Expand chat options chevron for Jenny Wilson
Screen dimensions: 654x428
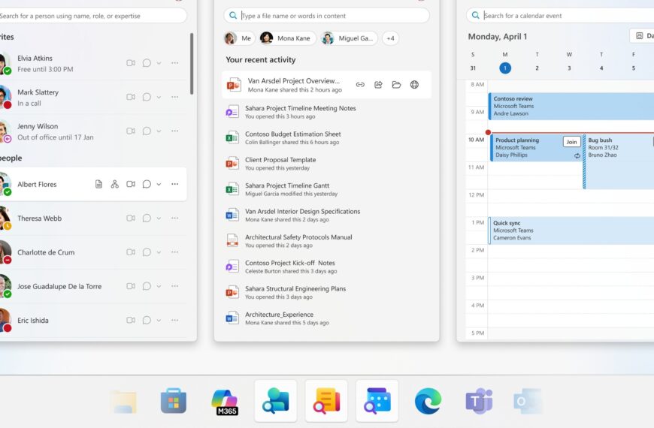tap(159, 131)
